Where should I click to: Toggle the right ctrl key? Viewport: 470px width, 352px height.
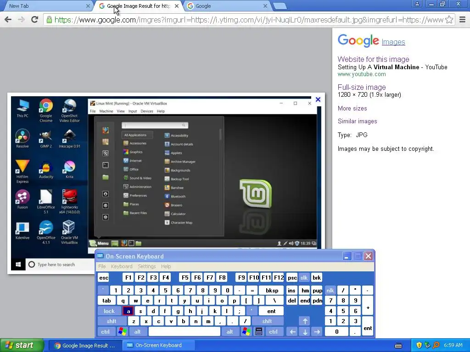click(273, 332)
